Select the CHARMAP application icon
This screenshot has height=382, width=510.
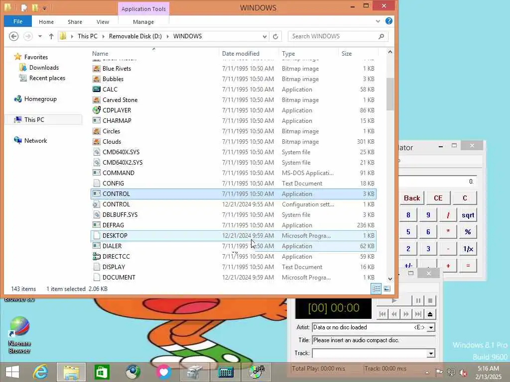click(x=96, y=120)
